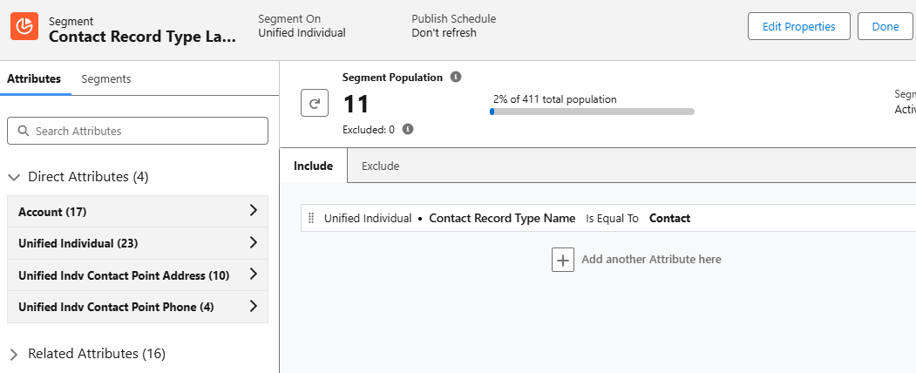Focus the Search Attributes input field
This screenshot has height=373, width=916.
[x=138, y=131]
